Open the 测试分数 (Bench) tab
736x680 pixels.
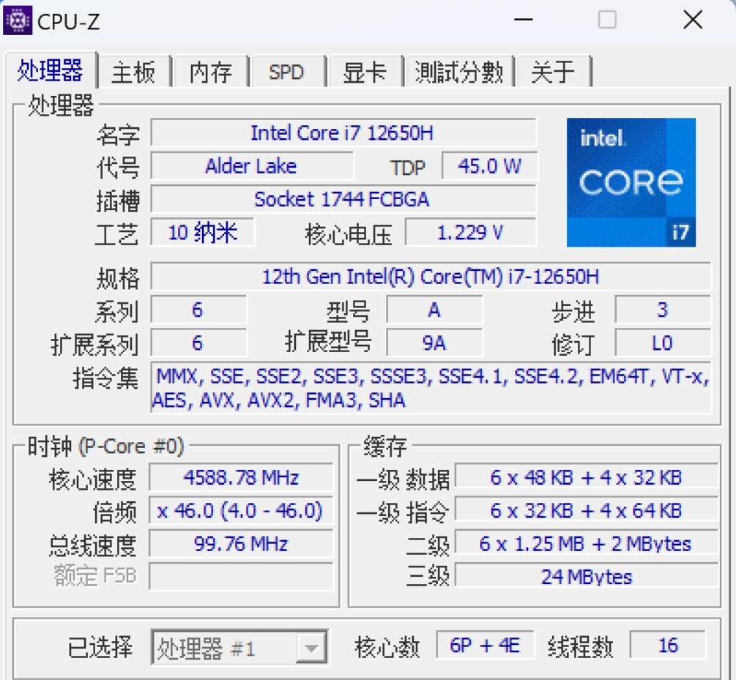pyautogui.click(x=458, y=72)
